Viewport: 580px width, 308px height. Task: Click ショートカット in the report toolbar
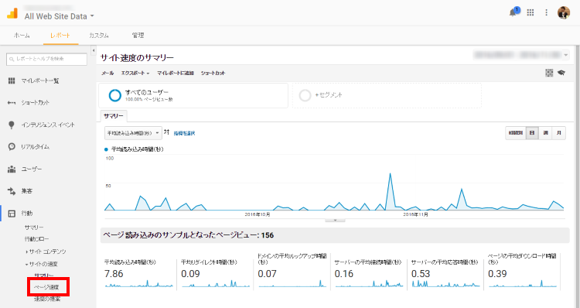(213, 73)
